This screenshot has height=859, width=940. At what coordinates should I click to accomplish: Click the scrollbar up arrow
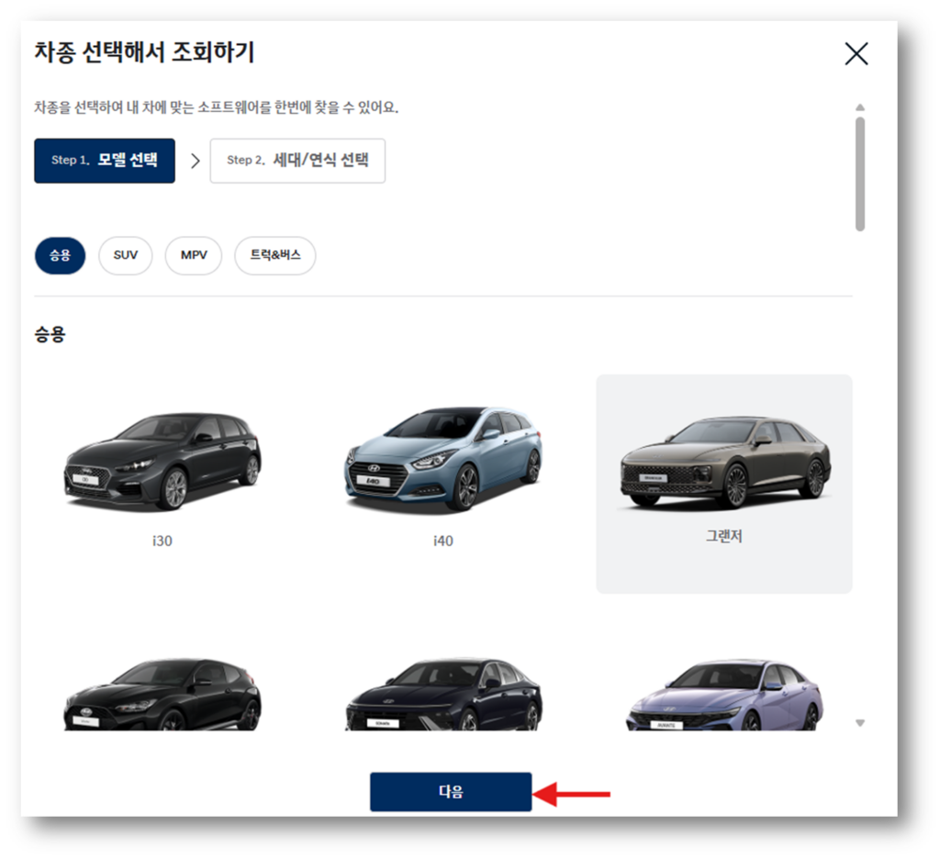click(x=860, y=106)
